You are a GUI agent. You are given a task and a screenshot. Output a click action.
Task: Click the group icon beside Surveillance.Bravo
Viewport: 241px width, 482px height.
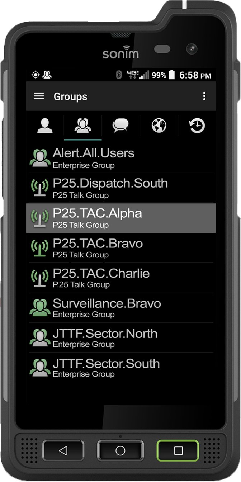(x=40, y=308)
